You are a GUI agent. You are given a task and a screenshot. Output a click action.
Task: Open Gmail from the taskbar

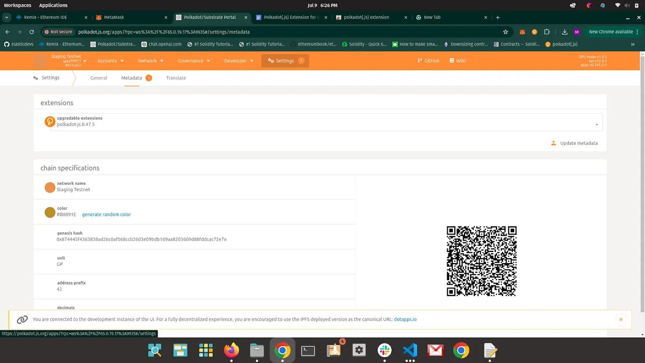point(435,350)
